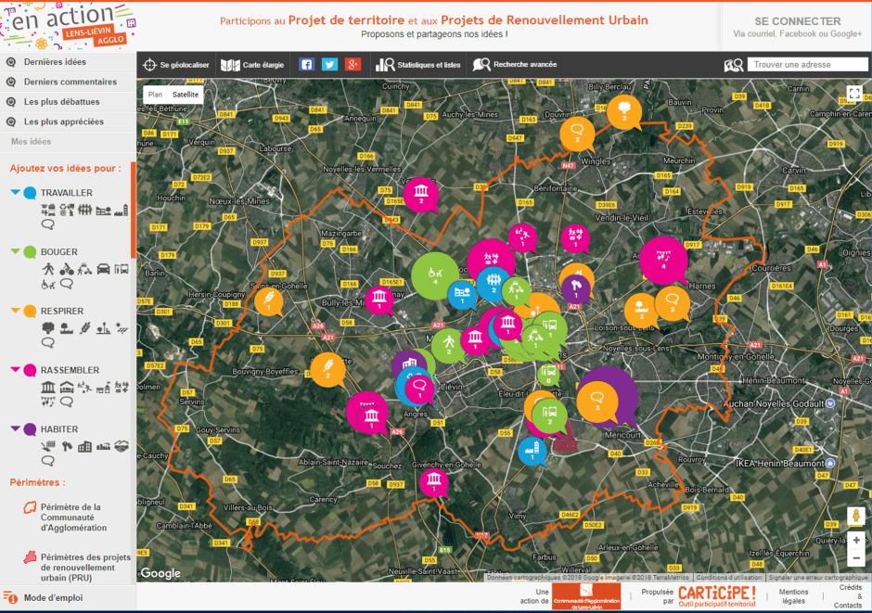Viewport: 872px width, 613px height.
Task: Open Dernières idées list
Action: [55, 62]
